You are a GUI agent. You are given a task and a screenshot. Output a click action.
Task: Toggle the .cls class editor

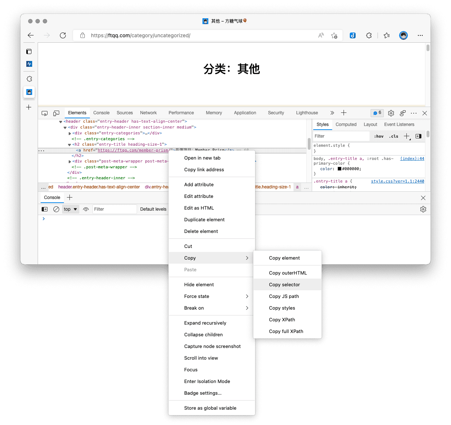click(394, 136)
